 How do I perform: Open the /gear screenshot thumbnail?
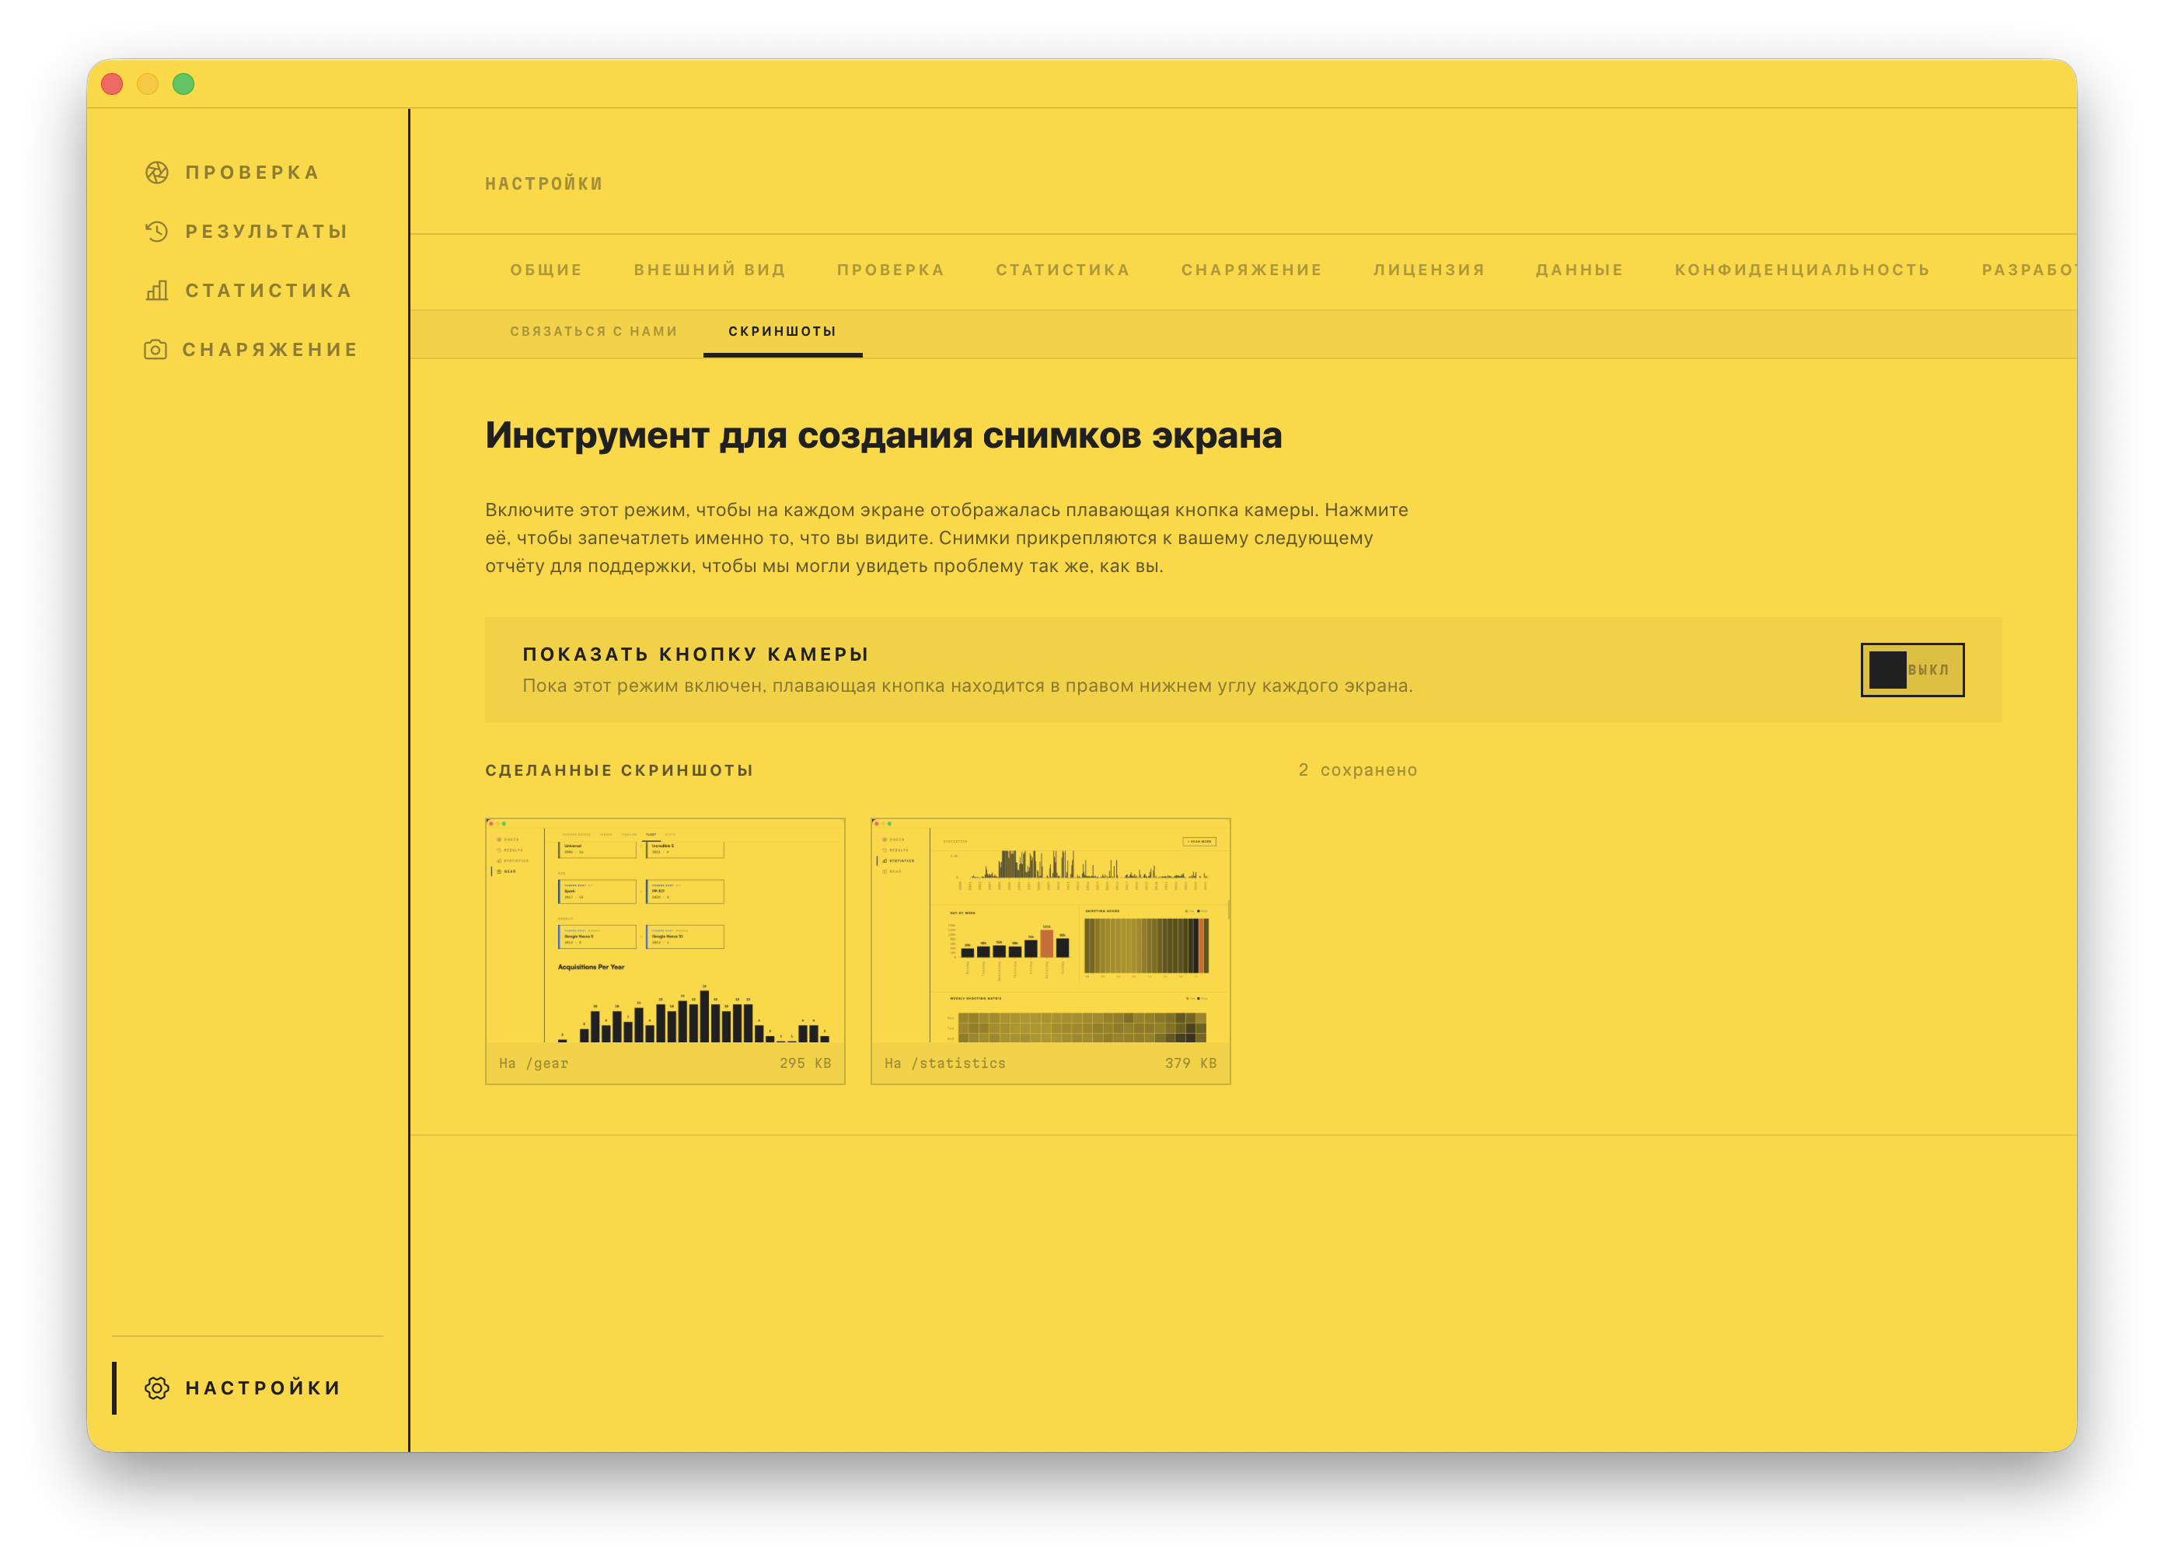coord(665,951)
